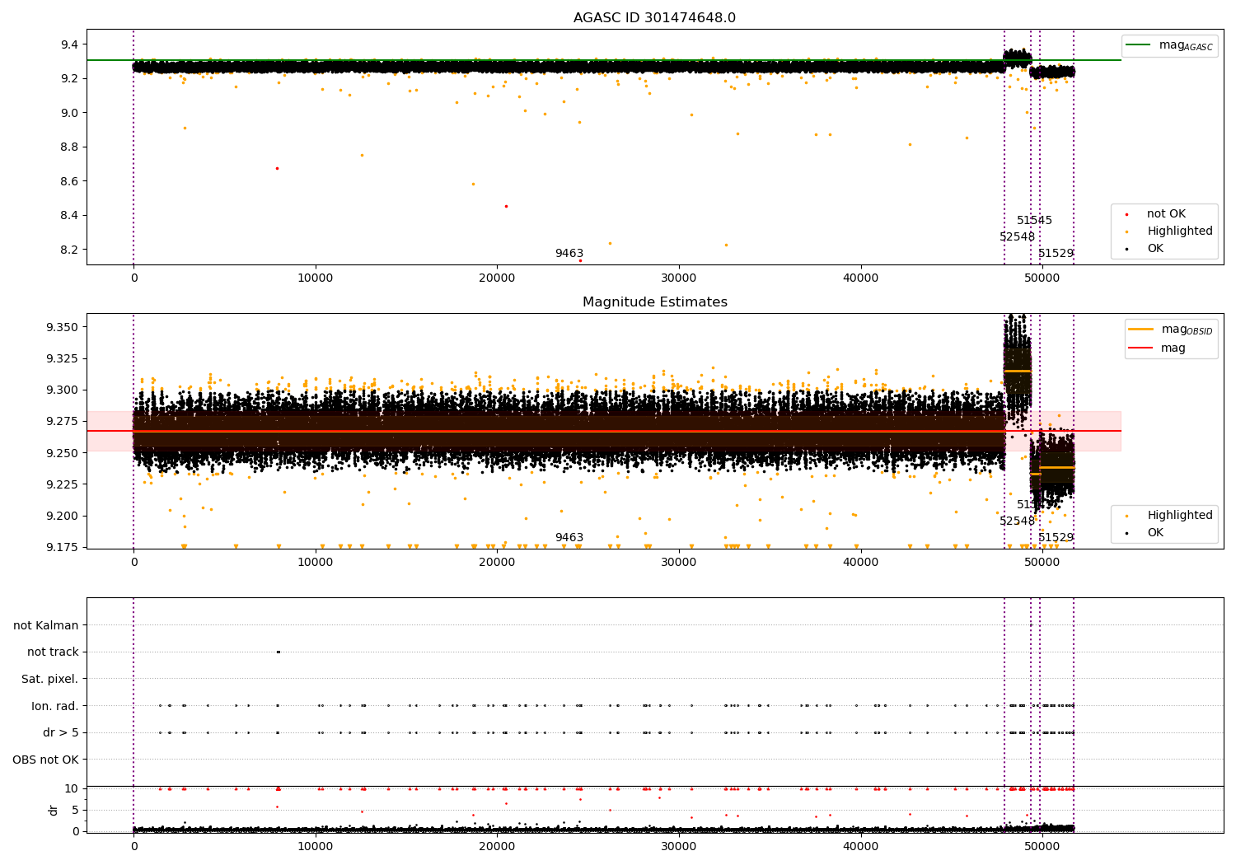Click the 9.0 y-axis tick label
Image resolution: width=1236 pixels, height=865 pixels.
click(x=68, y=113)
